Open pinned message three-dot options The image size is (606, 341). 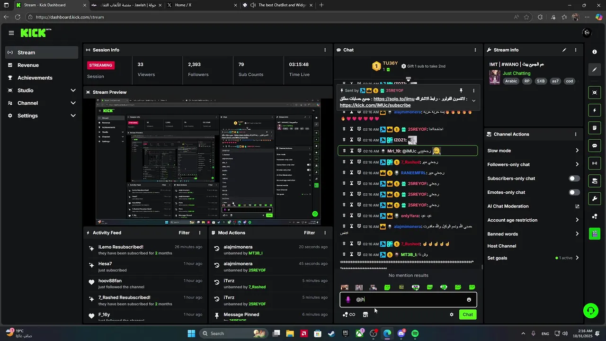click(473, 90)
